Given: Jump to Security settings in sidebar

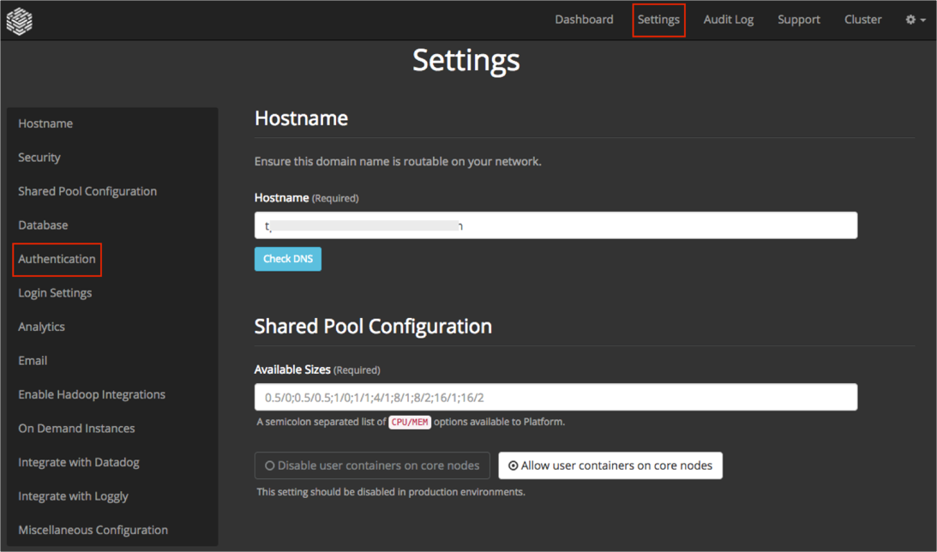Looking at the screenshot, I should 39,158.
